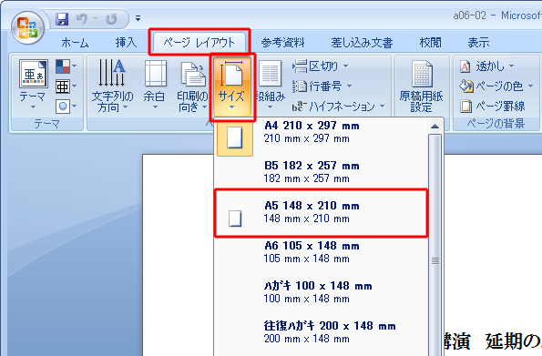Click the Redo icon in quick access toolbar
Image resolution: width=542 pixels, height=356 pixels.
click(111, 18)
